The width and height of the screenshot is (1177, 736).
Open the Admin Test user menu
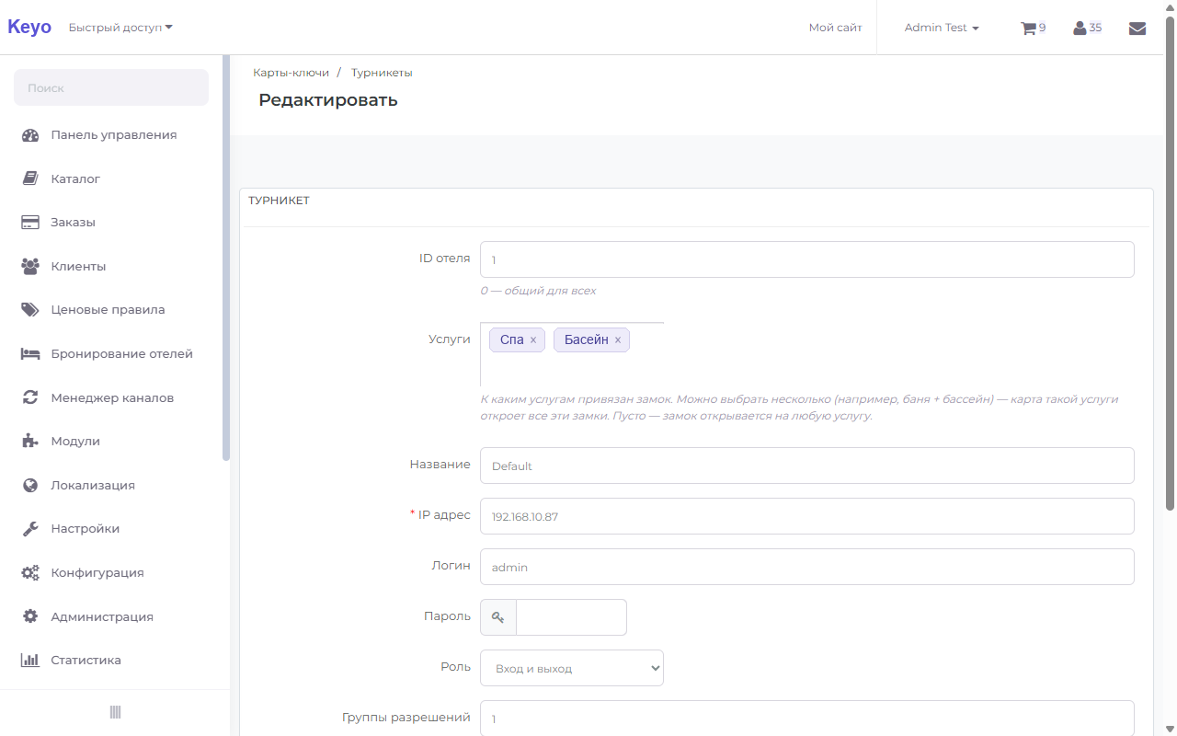[942, 28]
